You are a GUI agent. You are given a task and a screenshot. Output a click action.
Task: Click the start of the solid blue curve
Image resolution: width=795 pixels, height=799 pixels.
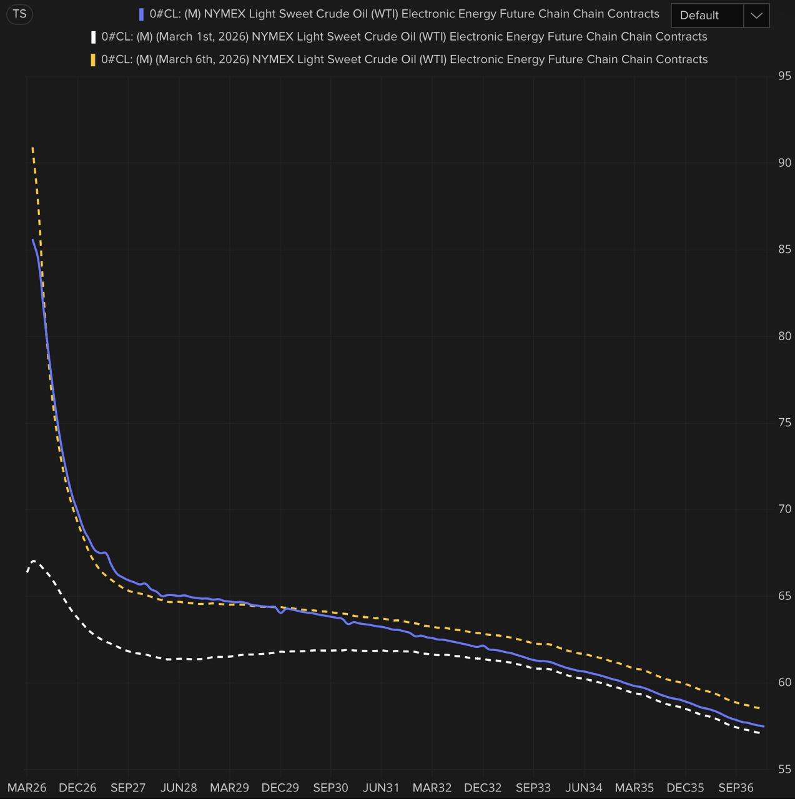point(33,240)
